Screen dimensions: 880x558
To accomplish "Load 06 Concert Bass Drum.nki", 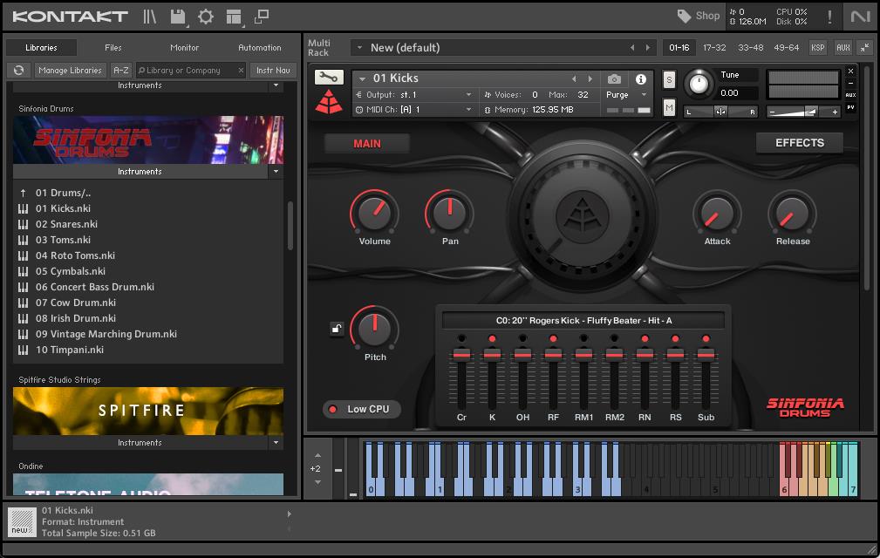I will click(x=94, y=287).
